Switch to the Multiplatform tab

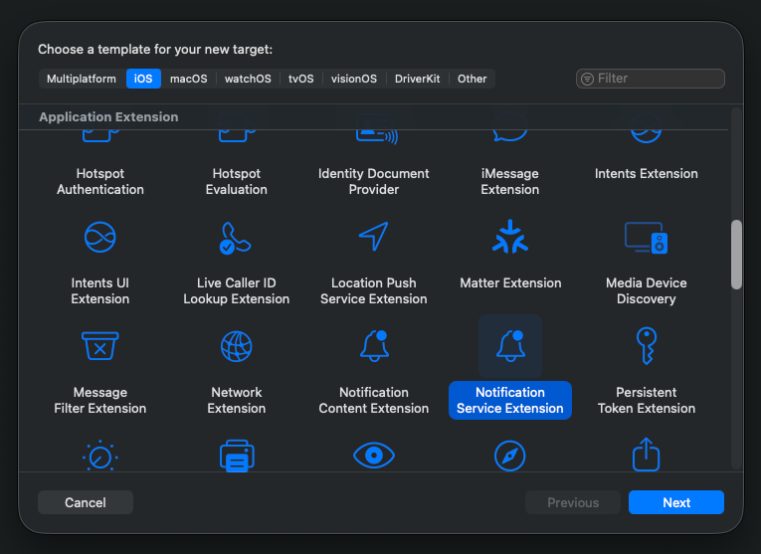pyautogui.click(x=82, y=79)
